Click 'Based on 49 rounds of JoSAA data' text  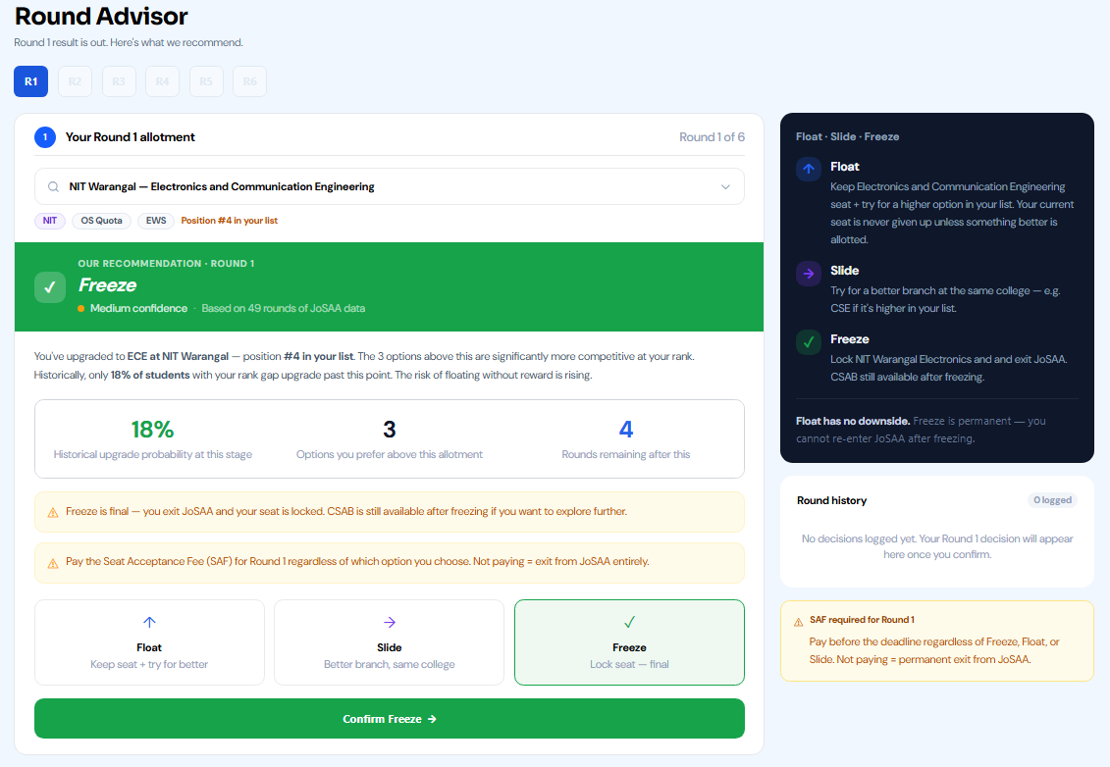(284, 309)
